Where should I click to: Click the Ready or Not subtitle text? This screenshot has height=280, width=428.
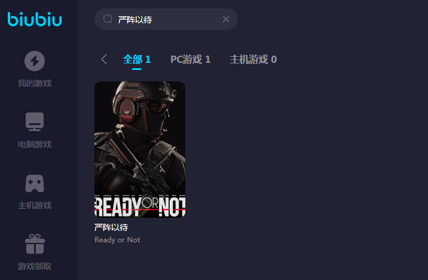point(117,240)
